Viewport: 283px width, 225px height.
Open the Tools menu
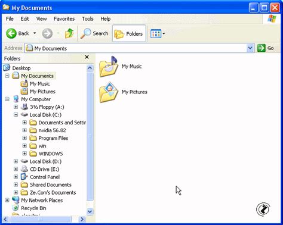[88, 19]
